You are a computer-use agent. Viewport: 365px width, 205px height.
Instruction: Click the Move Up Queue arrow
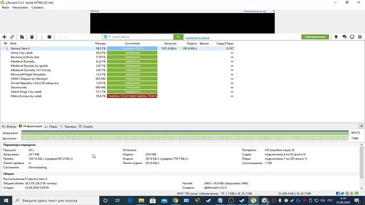click(60, 37)
